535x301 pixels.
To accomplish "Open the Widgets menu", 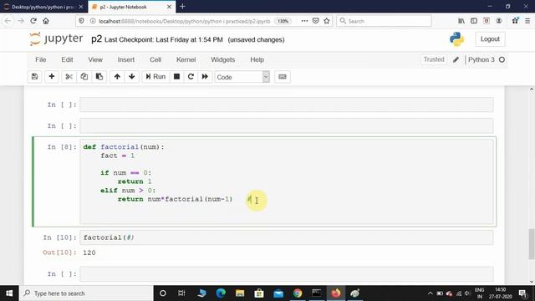I will (x=223, y=59).
